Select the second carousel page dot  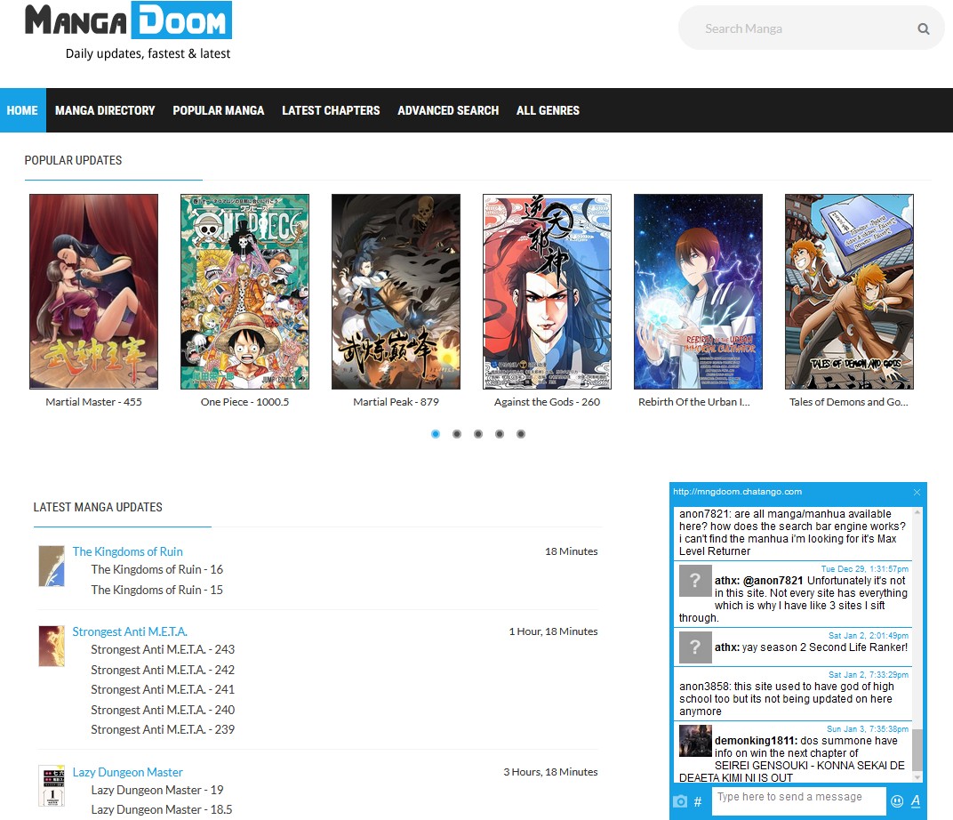click(x=457, y=434)
